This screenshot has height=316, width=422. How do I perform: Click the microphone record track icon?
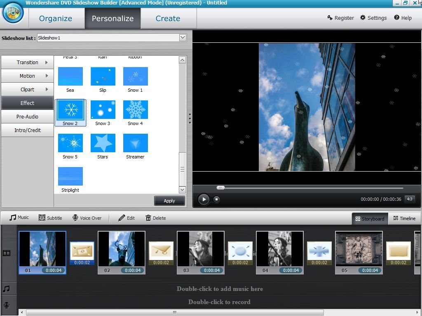click(x=6, y=305)
